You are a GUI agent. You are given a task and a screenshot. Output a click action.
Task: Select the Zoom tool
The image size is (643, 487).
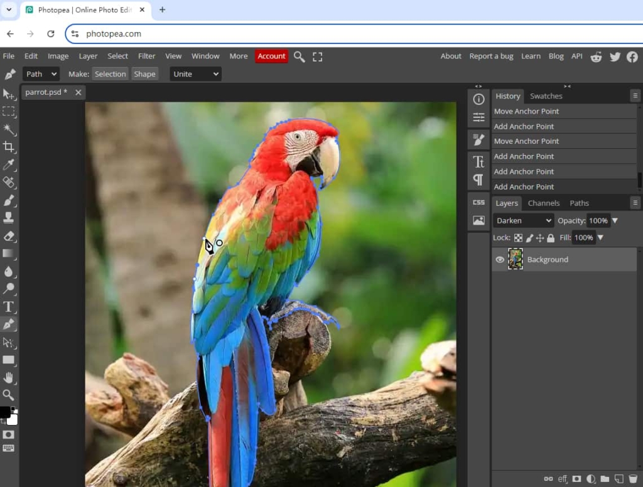(x=9, y=395)
